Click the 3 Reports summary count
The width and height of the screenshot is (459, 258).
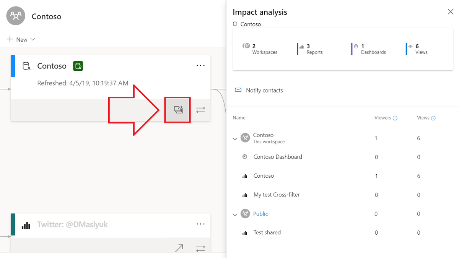tap(308, 46)
